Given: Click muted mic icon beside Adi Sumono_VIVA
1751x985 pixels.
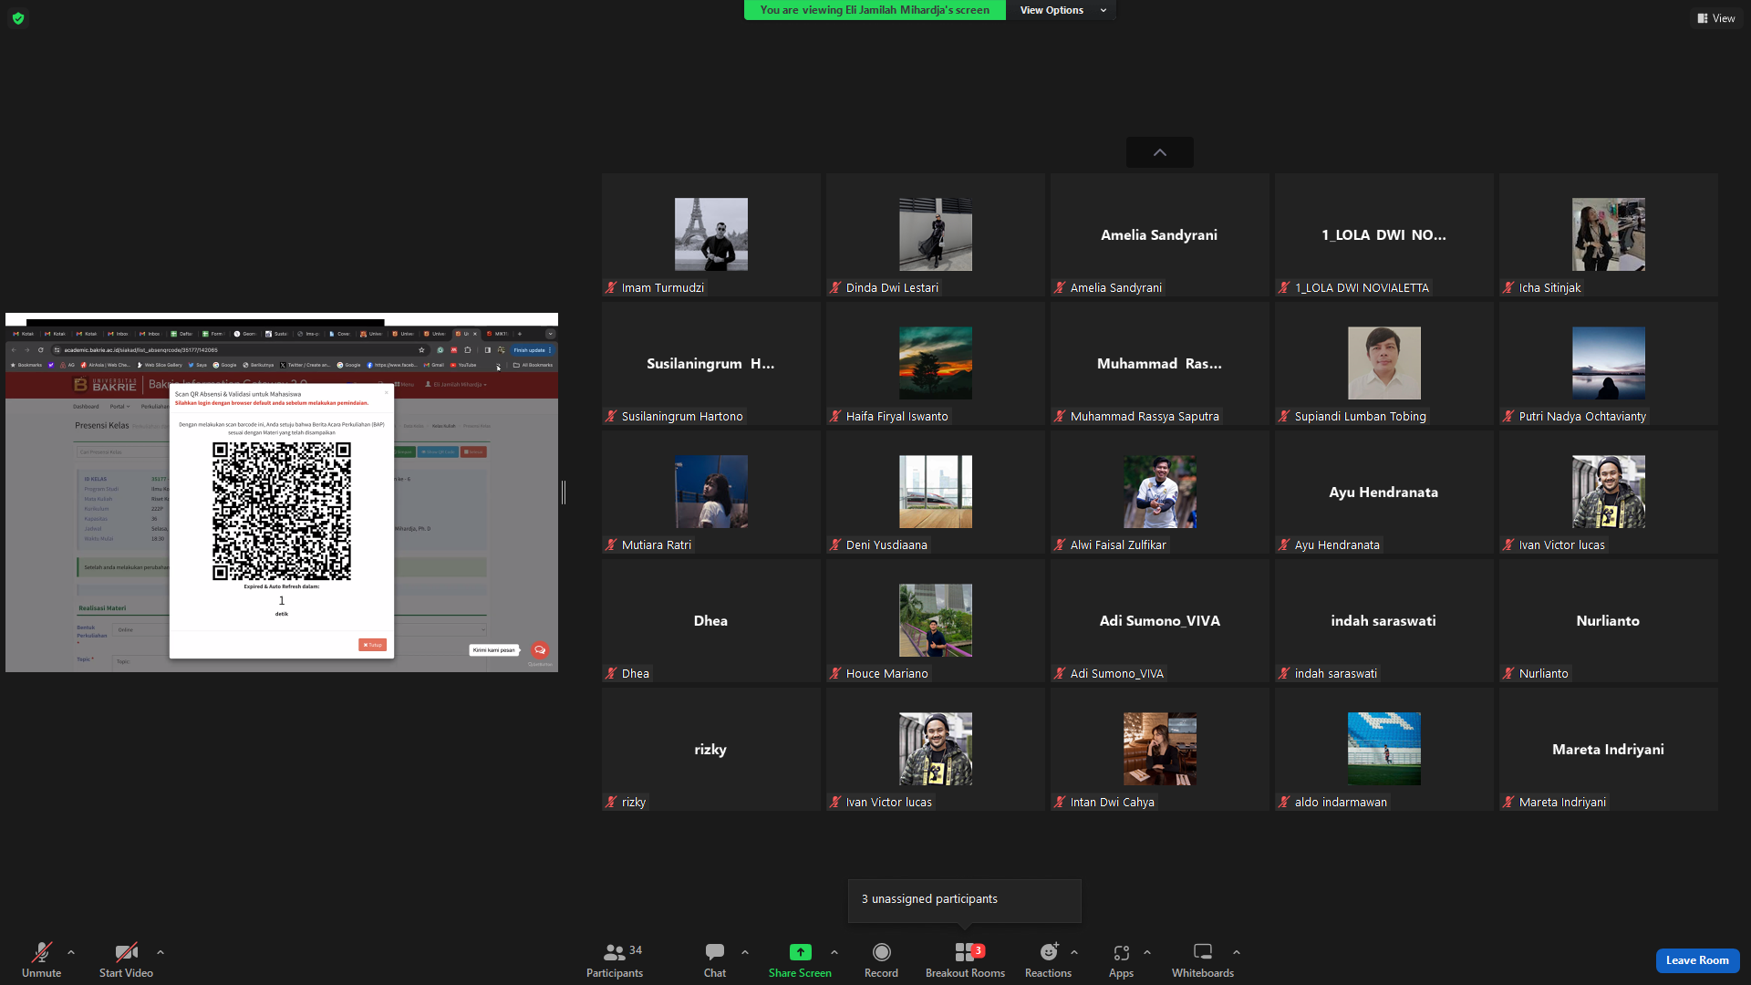Looking at the screenshot, I should tap(1060, 673).
